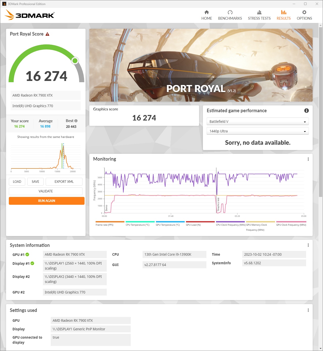Open the Benchmarks gauge icon
The image size is (323, 351).
point(230,12)
